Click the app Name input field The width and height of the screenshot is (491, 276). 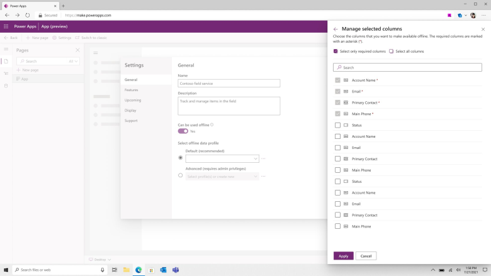click(229, 84)
